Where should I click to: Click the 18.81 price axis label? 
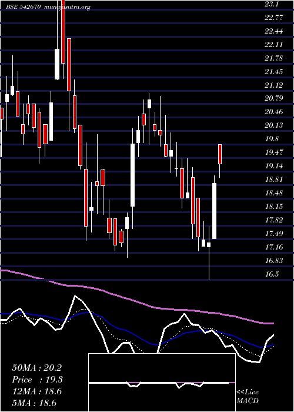click(x=274, y=179)
